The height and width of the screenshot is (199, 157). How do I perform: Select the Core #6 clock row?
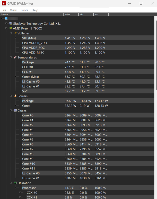(x=88, y=144)
